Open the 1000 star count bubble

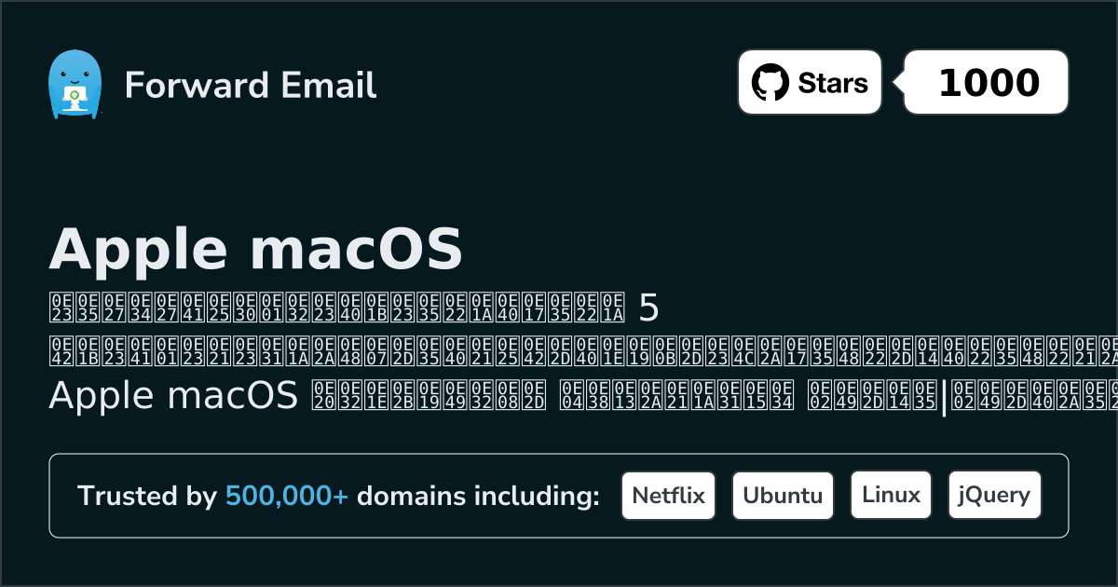point(988,83)
